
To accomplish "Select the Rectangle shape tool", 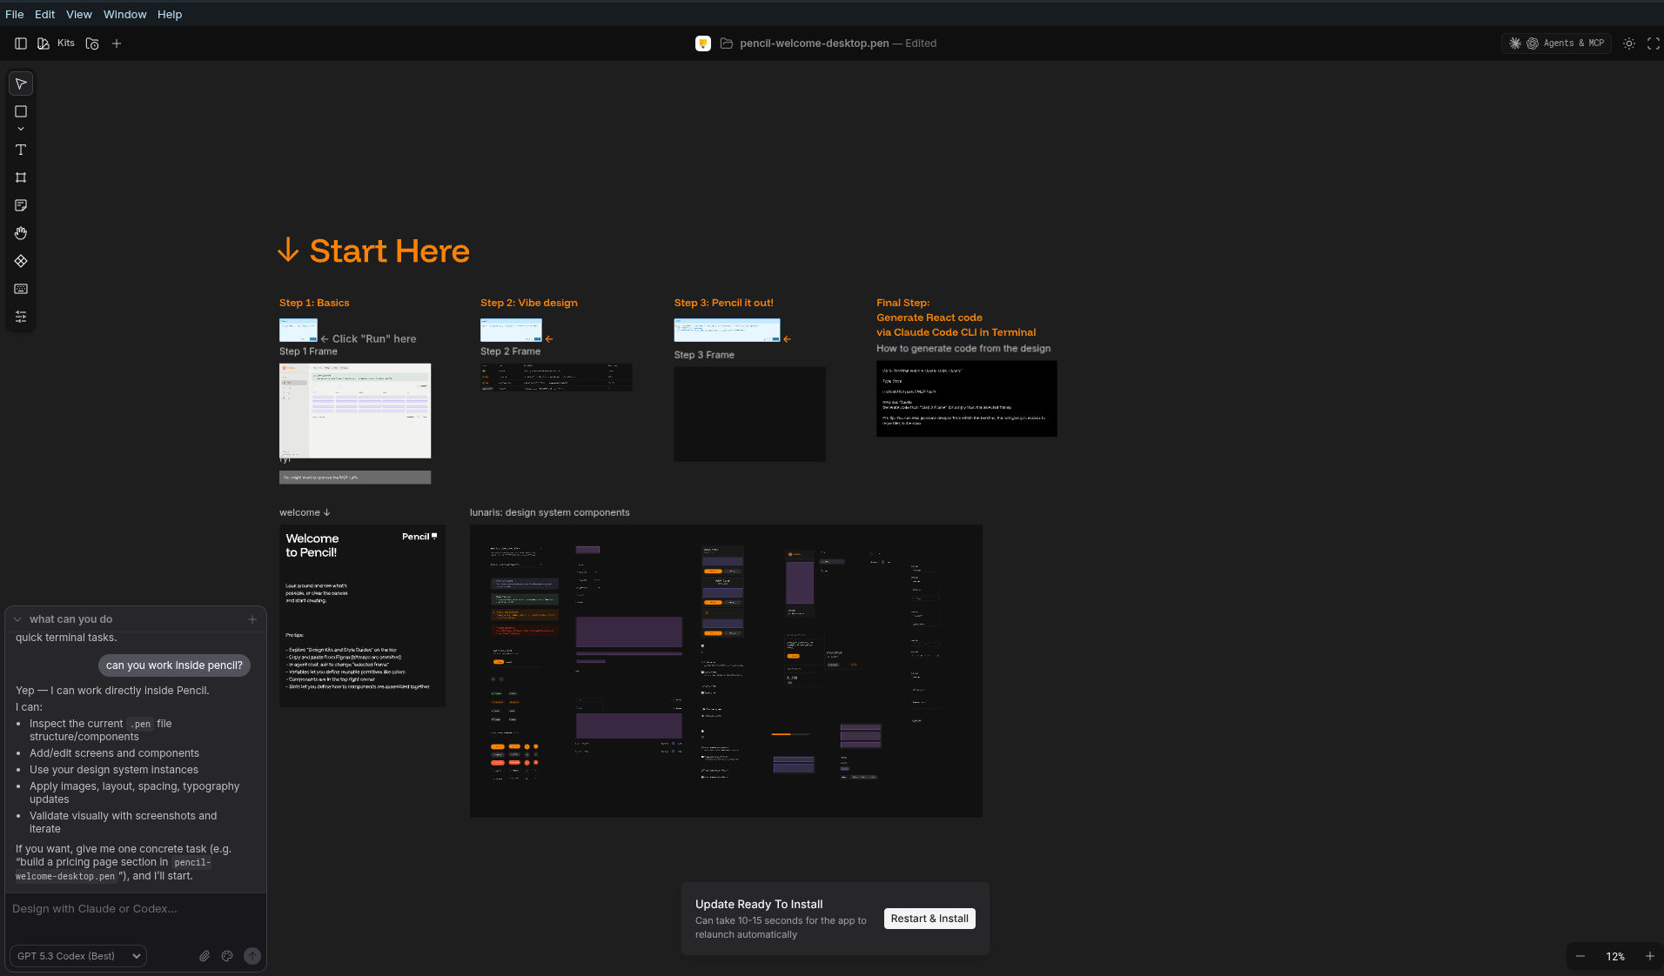I will coord(21,111).
